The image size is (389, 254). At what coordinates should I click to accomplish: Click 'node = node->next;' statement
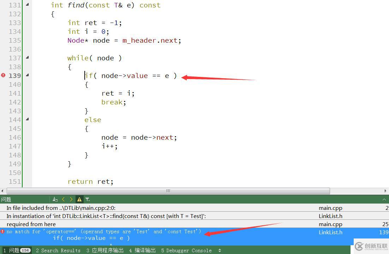pos(139,138)
